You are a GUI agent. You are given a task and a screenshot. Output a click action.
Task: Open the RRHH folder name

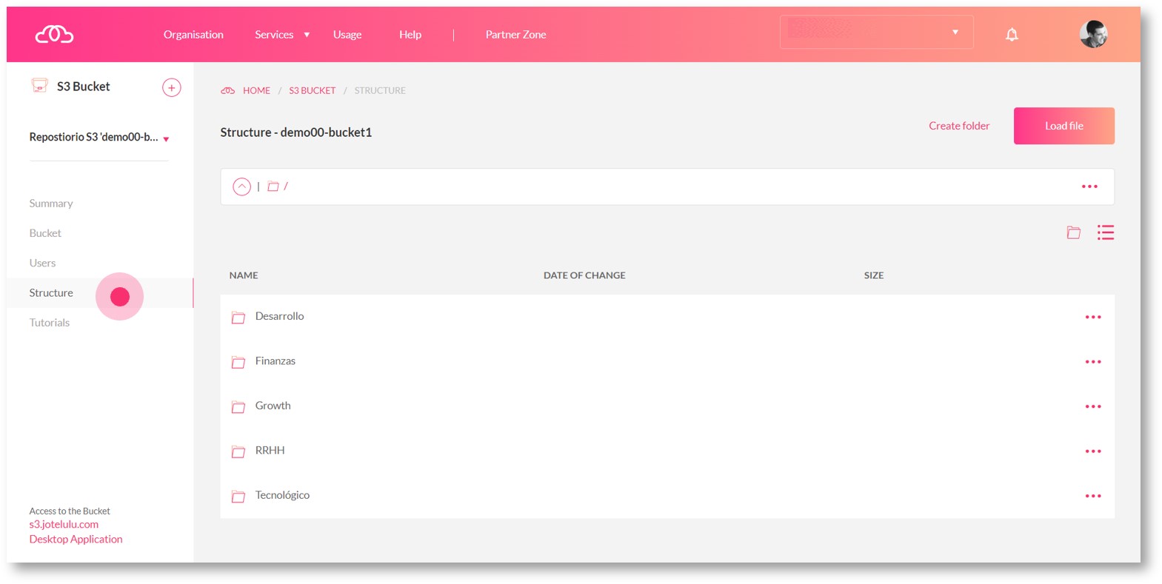[x=270, y=450]
